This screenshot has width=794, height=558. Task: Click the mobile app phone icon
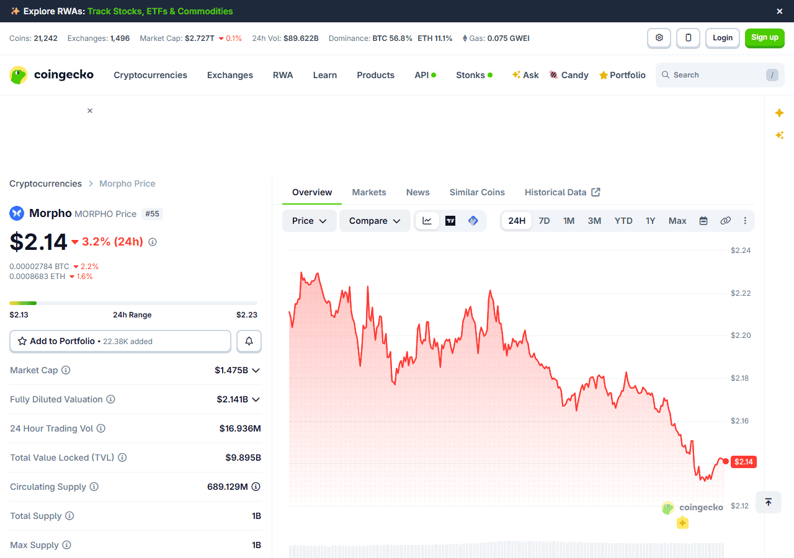click(688, 38)
